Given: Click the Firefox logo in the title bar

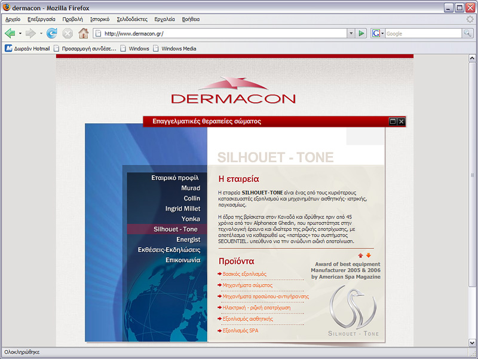Looking at the screenshot, I should pyautogui.click(x=6, y=7).
